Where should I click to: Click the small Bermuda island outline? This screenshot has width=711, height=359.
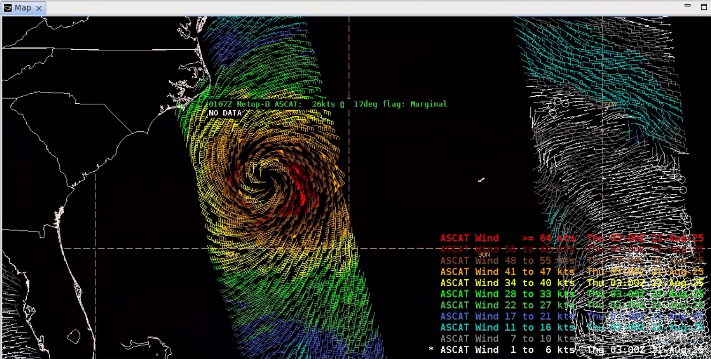click(481, 180)
